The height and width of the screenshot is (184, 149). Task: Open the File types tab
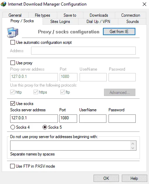pos(43,15)
